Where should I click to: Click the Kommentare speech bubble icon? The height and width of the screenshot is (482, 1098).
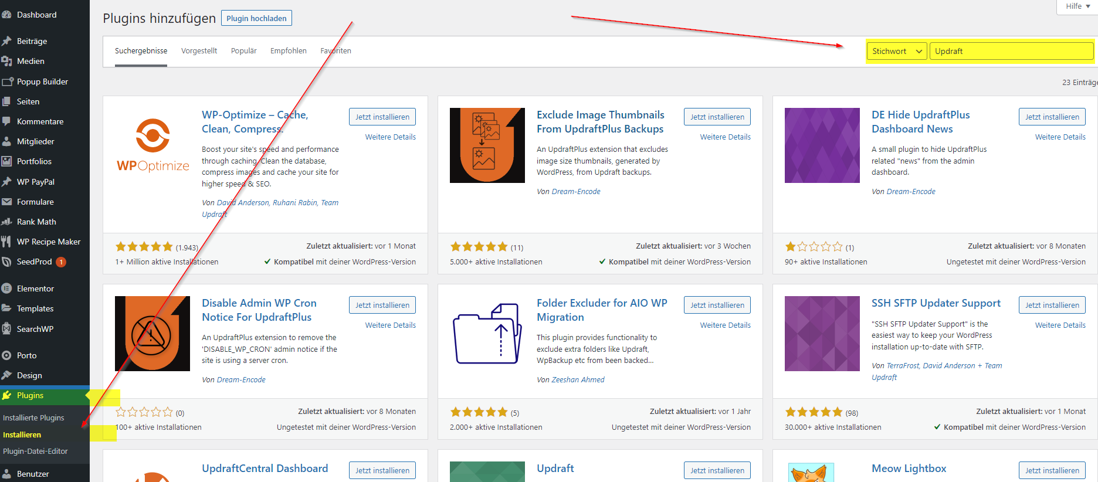[7, 121]
